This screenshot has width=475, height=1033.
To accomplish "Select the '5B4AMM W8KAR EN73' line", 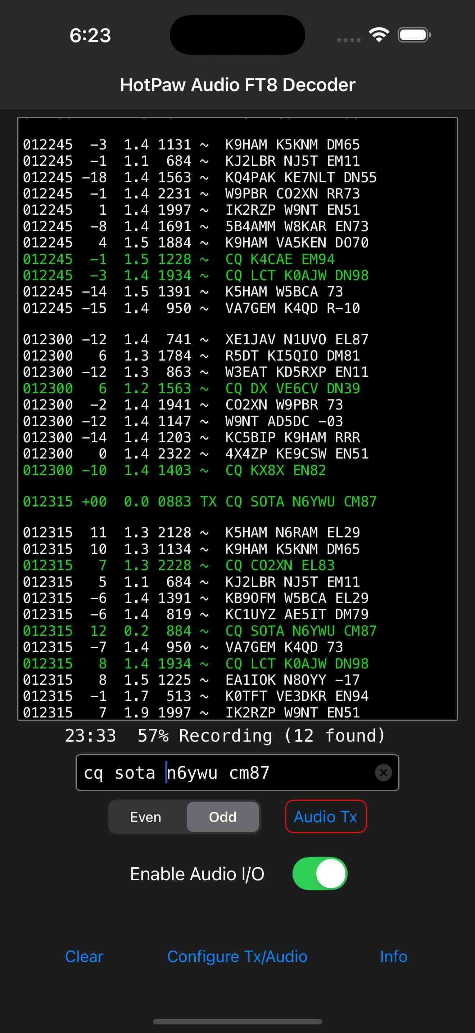I will click(x=195, y=227).
